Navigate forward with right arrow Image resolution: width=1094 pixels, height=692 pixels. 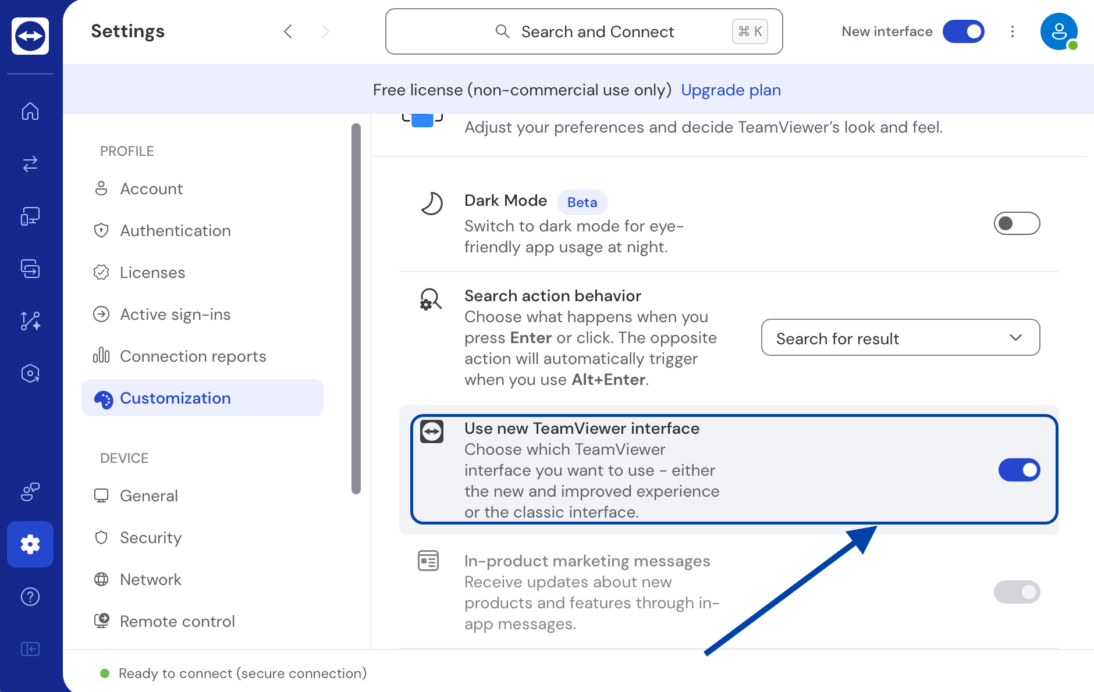click(325, 31)
